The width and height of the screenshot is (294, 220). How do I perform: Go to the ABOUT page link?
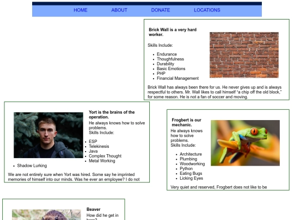119,10
